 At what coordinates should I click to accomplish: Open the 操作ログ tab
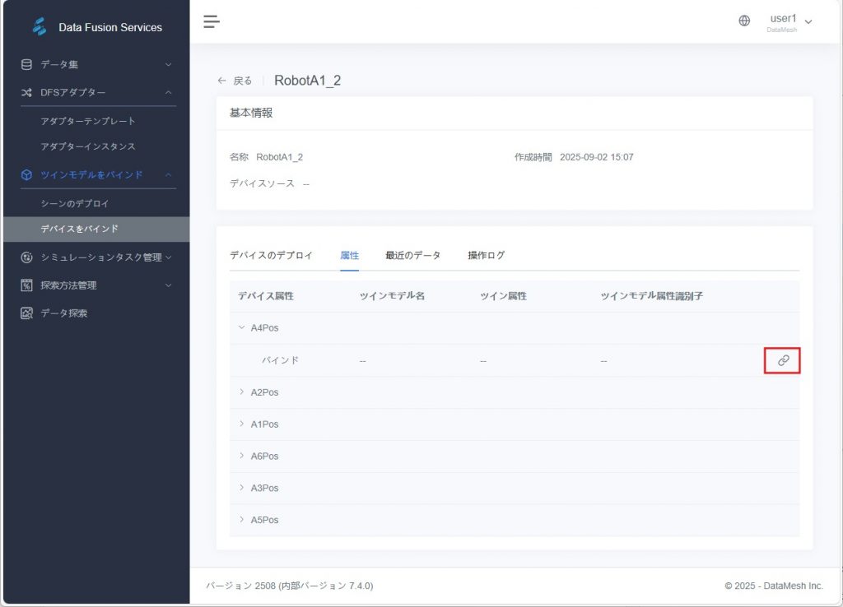pos(486,255)
